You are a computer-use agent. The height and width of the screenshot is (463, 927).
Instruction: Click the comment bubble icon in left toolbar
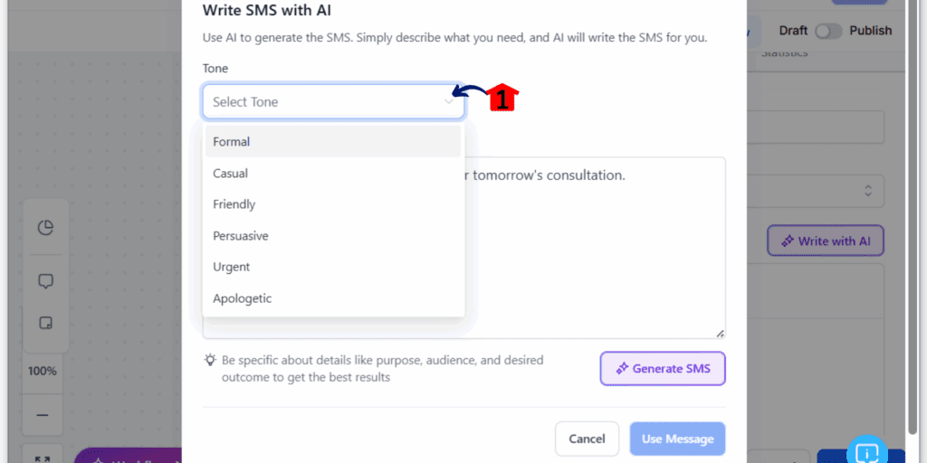click(x=45, y=282)
